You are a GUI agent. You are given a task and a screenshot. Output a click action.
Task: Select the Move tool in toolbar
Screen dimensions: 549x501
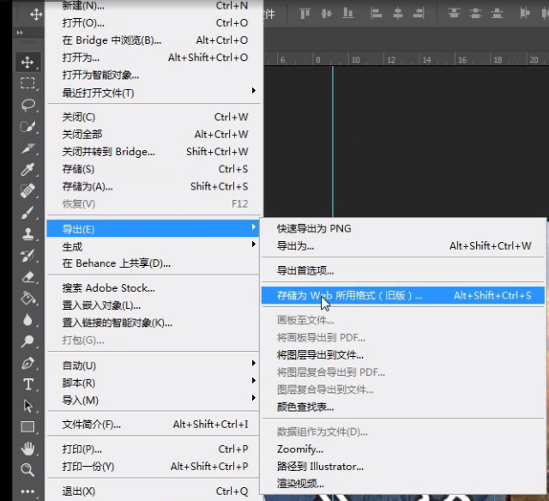(x=27, y=63)
